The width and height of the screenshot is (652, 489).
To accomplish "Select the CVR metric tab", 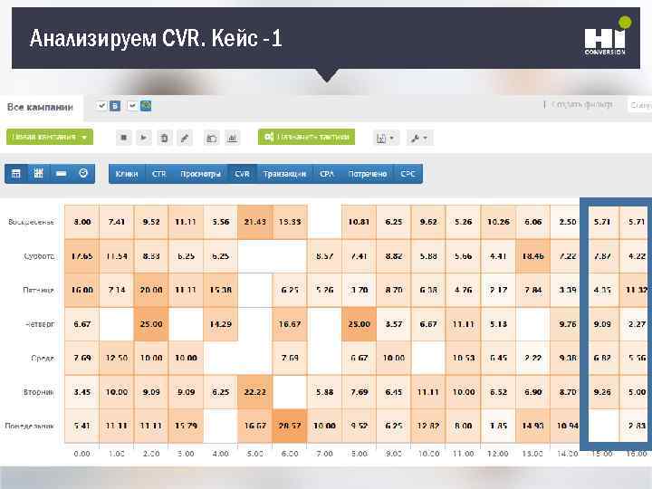I will coord(242,174).
